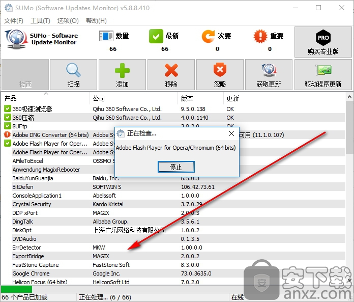
Task: Open the 帮助(H) menu
Action: [x=96, y=21]
